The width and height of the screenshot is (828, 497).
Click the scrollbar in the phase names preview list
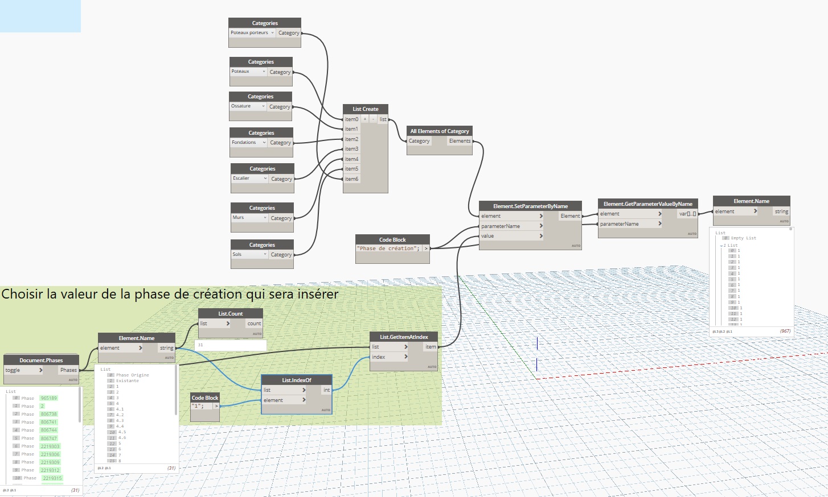177,398
